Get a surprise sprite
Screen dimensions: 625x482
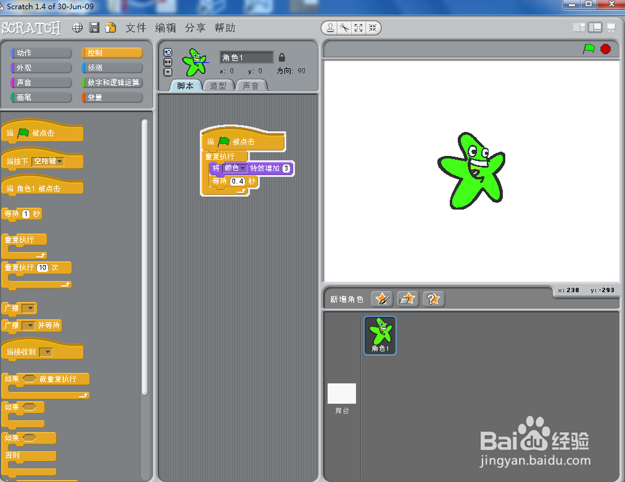(x=433, y=299)
